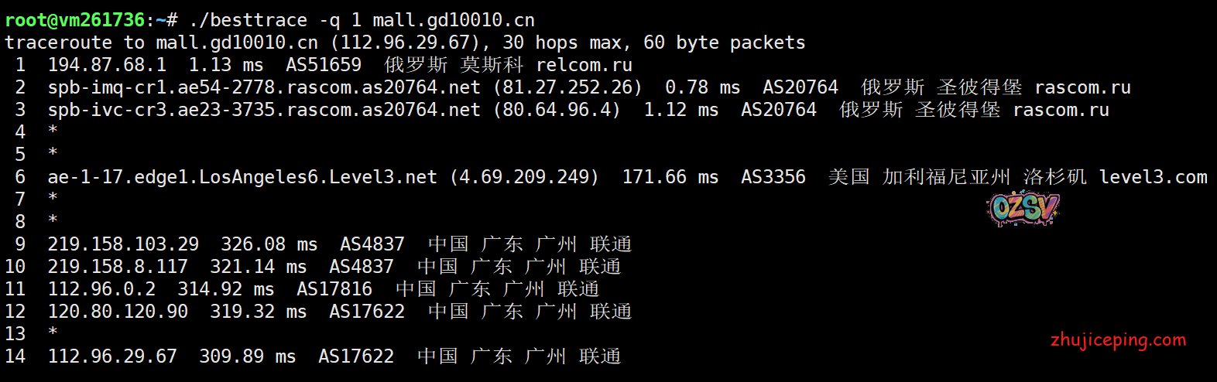
Task: Click the ./besttrace command text
Action: pos(248,20)
